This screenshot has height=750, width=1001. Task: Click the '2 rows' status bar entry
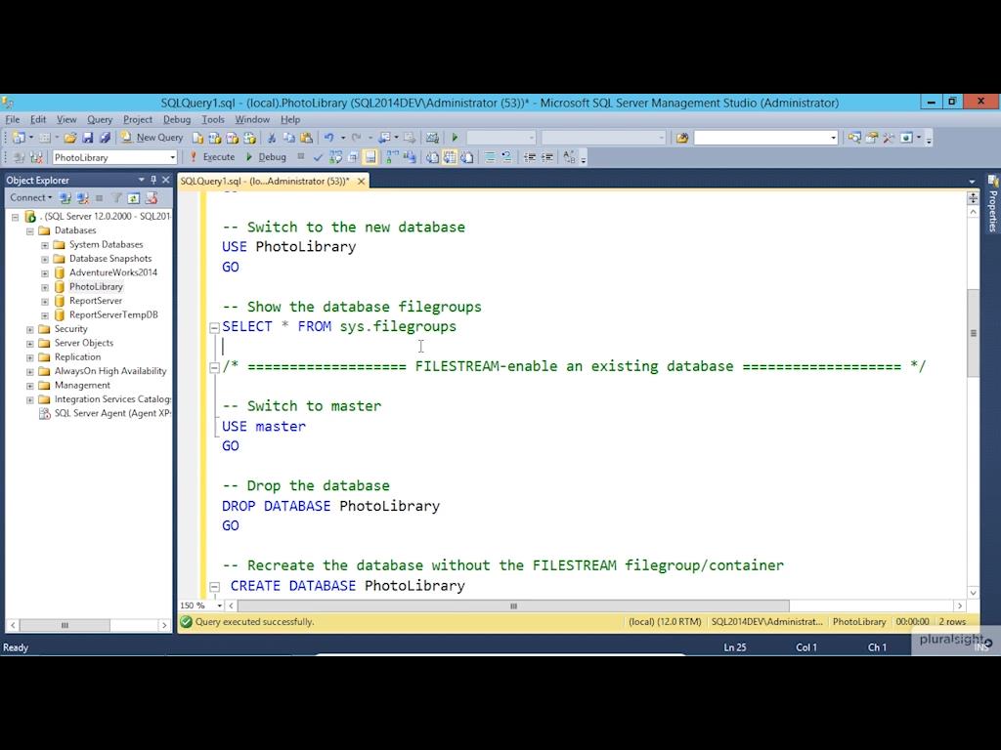click(x=952, y=621)
